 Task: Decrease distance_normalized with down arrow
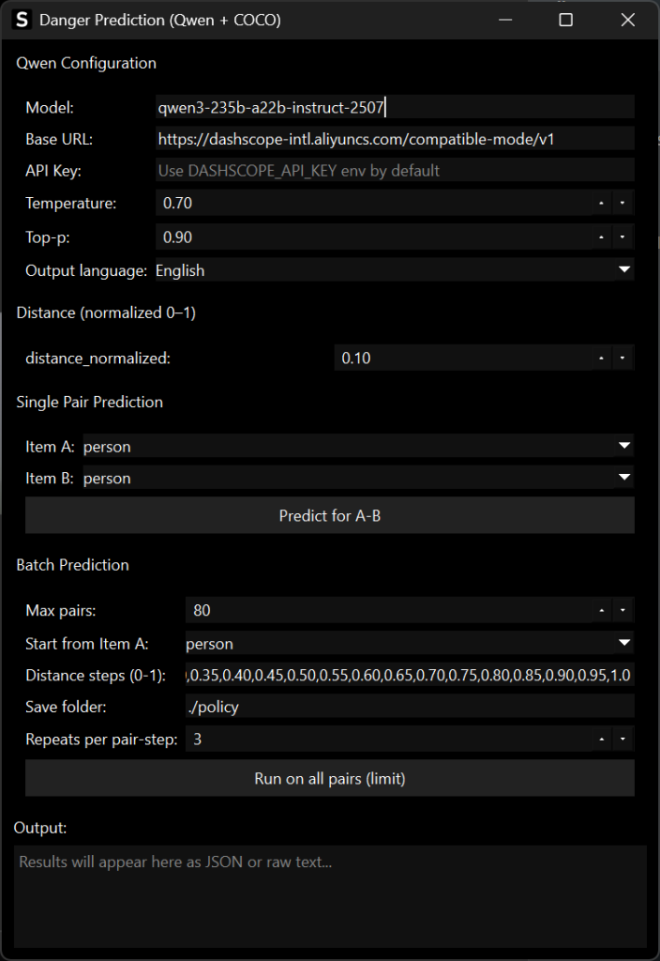click(x=622, y=358)
